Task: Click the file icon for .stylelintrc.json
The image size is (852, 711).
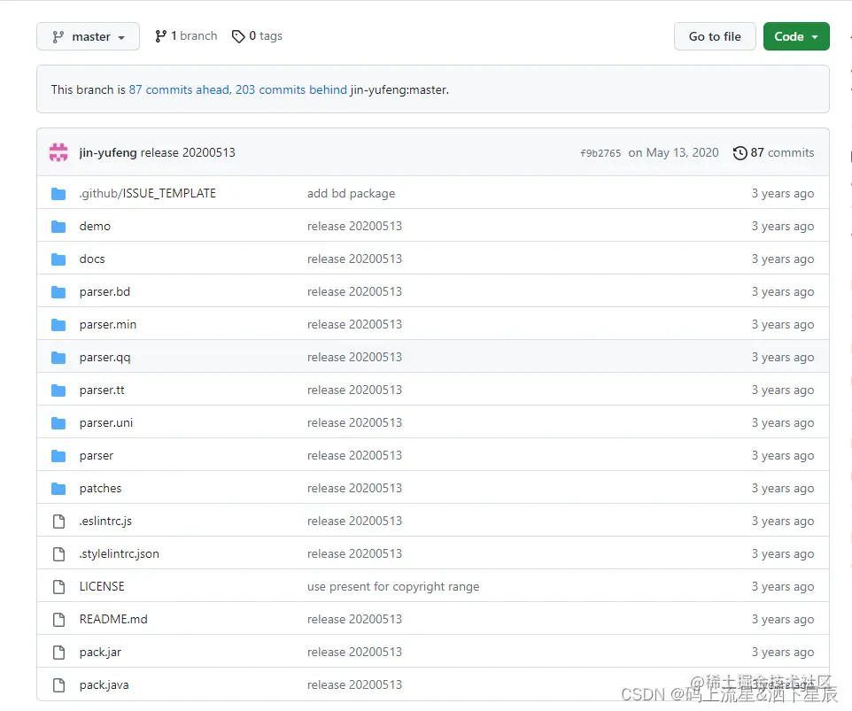Action: pyautogui.click(x=58, y=554)
